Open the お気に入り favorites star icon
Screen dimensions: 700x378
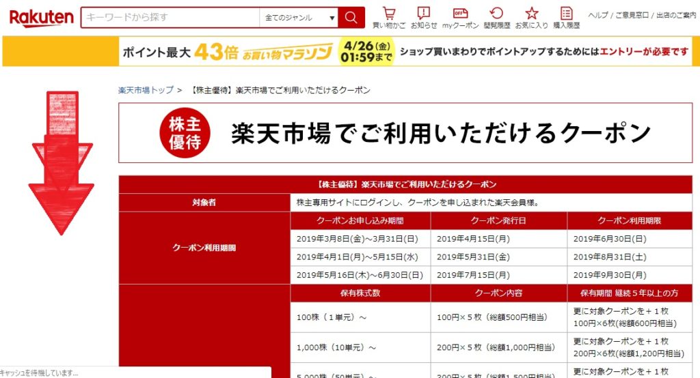click(531, 18)
